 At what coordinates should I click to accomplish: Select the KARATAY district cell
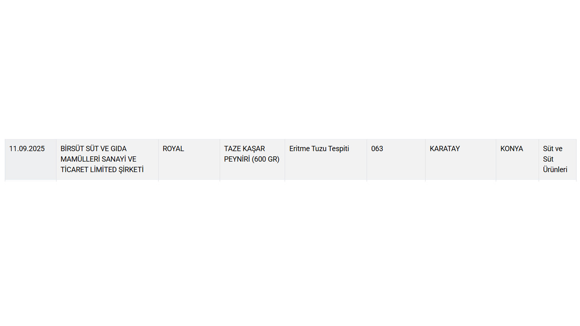445,149
